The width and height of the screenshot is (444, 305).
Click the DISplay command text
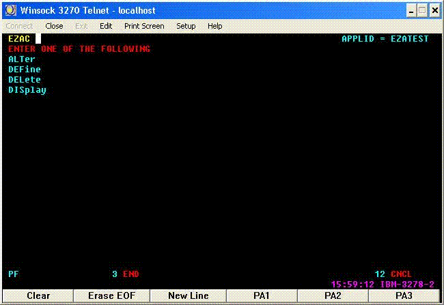click(27, 90)
